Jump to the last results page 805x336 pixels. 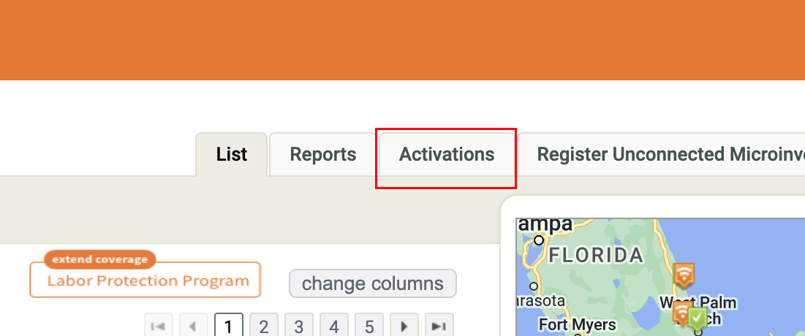coord(439,326)
